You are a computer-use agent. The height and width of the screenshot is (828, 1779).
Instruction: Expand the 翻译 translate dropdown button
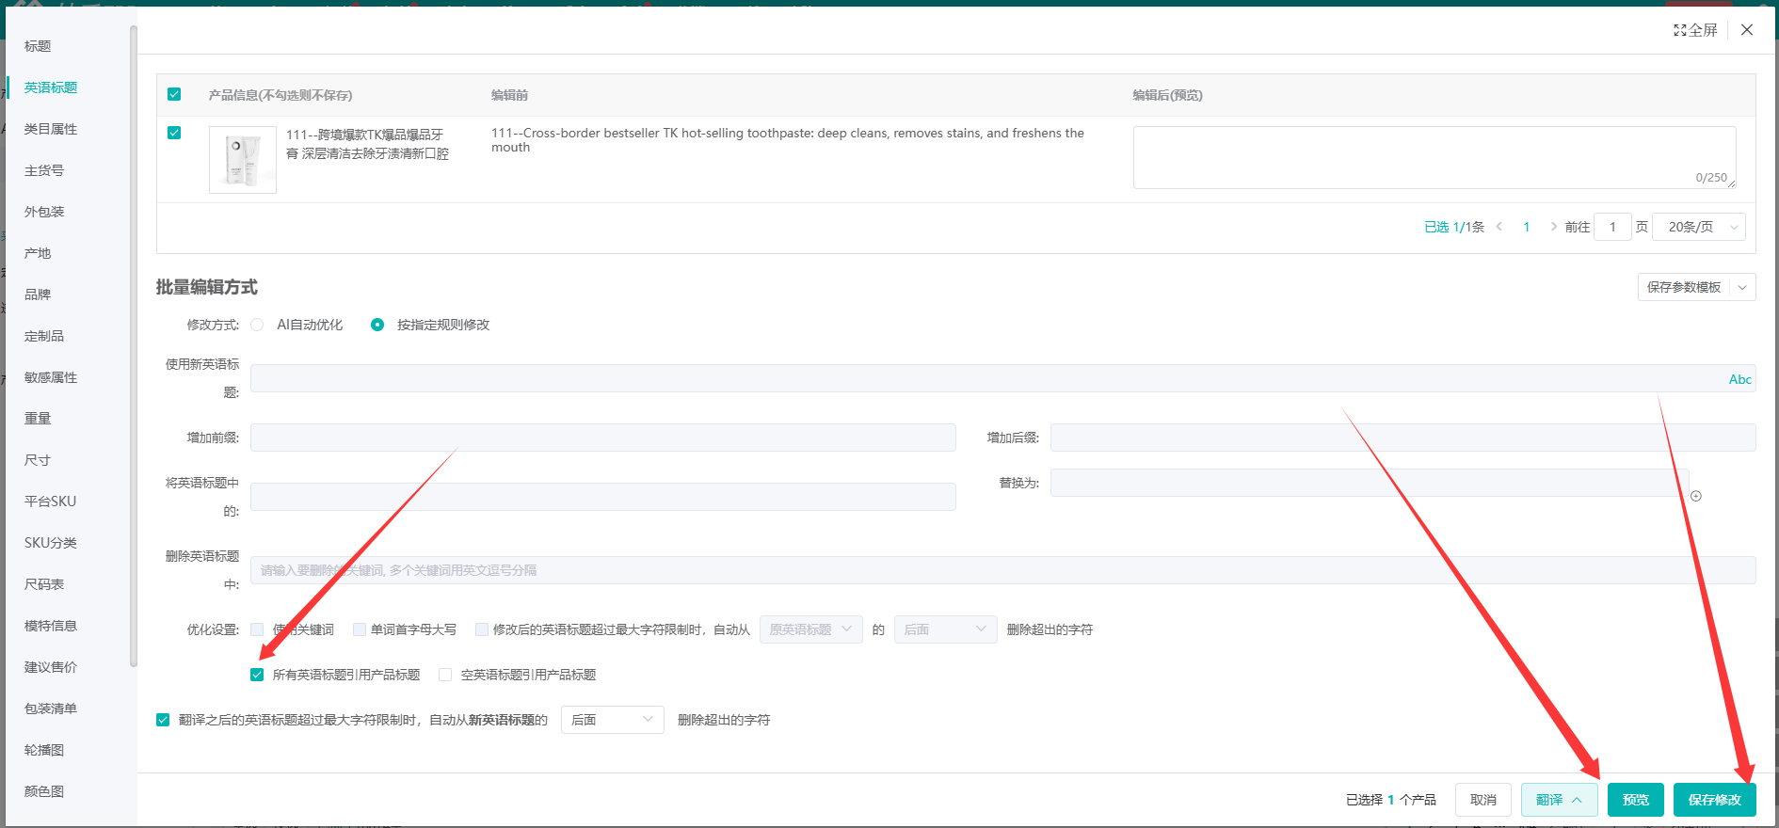pos(1559,800)
